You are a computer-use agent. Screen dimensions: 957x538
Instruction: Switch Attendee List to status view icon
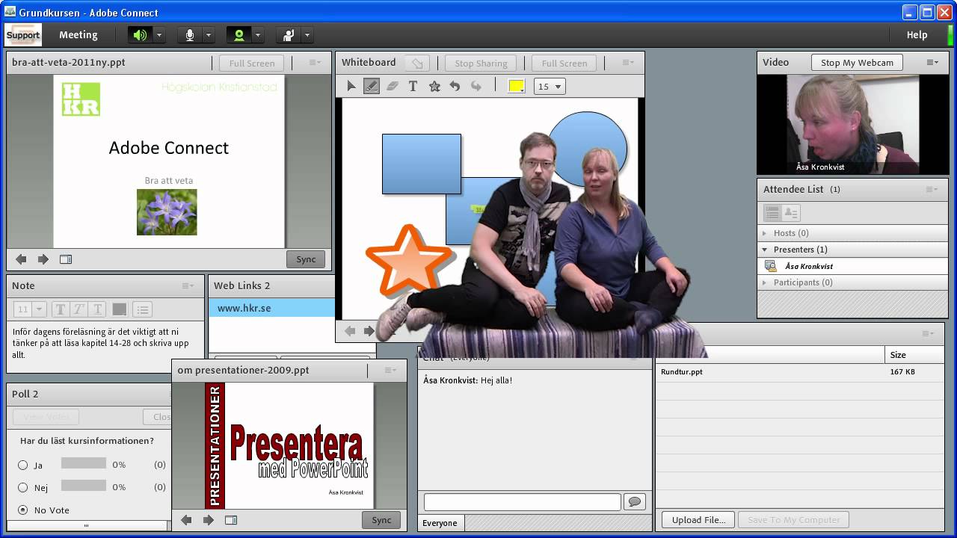[x=790, y=213]
